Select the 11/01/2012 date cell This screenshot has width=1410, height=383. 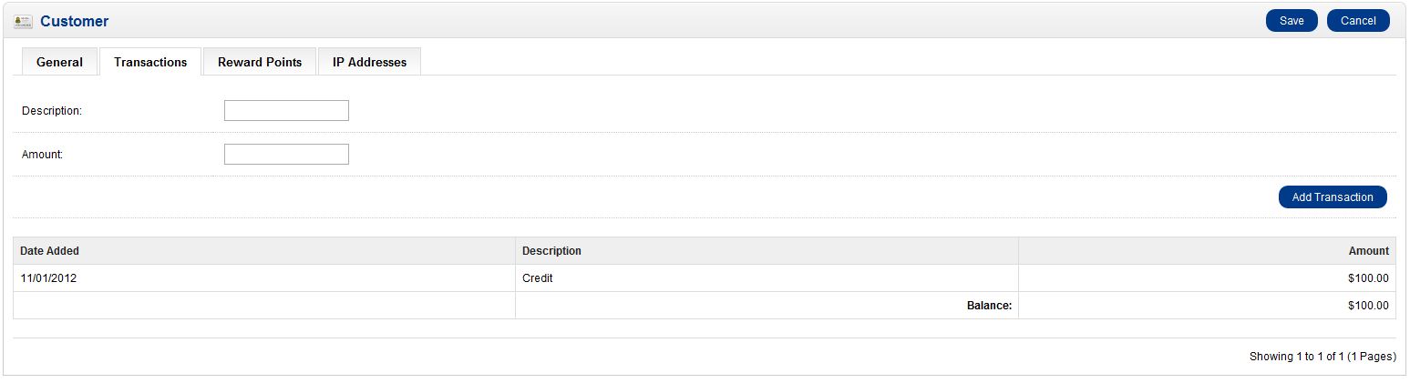(48, 278)
